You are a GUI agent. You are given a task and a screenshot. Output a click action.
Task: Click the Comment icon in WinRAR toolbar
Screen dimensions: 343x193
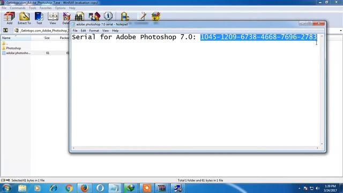142,17
